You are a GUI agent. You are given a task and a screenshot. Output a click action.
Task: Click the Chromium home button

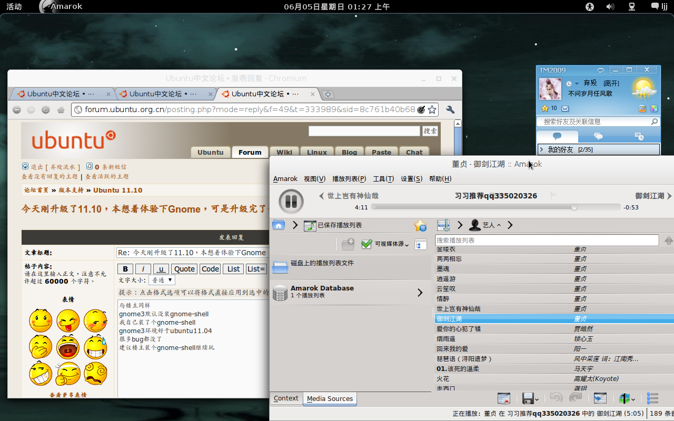(61, 109)
